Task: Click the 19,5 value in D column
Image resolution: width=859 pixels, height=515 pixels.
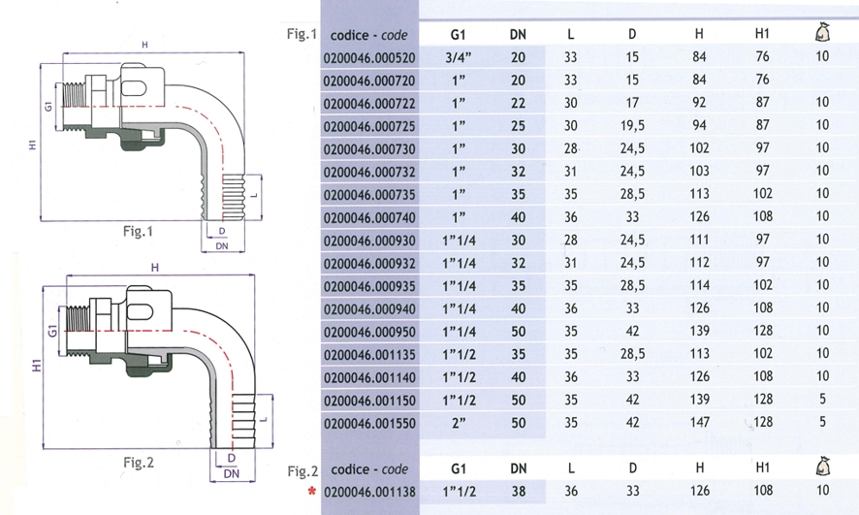Action: (632, 125)
